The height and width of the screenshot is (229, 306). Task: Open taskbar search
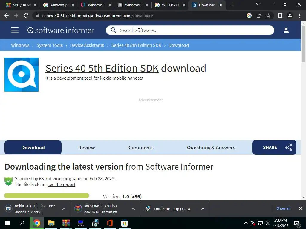tap(22, 223)
